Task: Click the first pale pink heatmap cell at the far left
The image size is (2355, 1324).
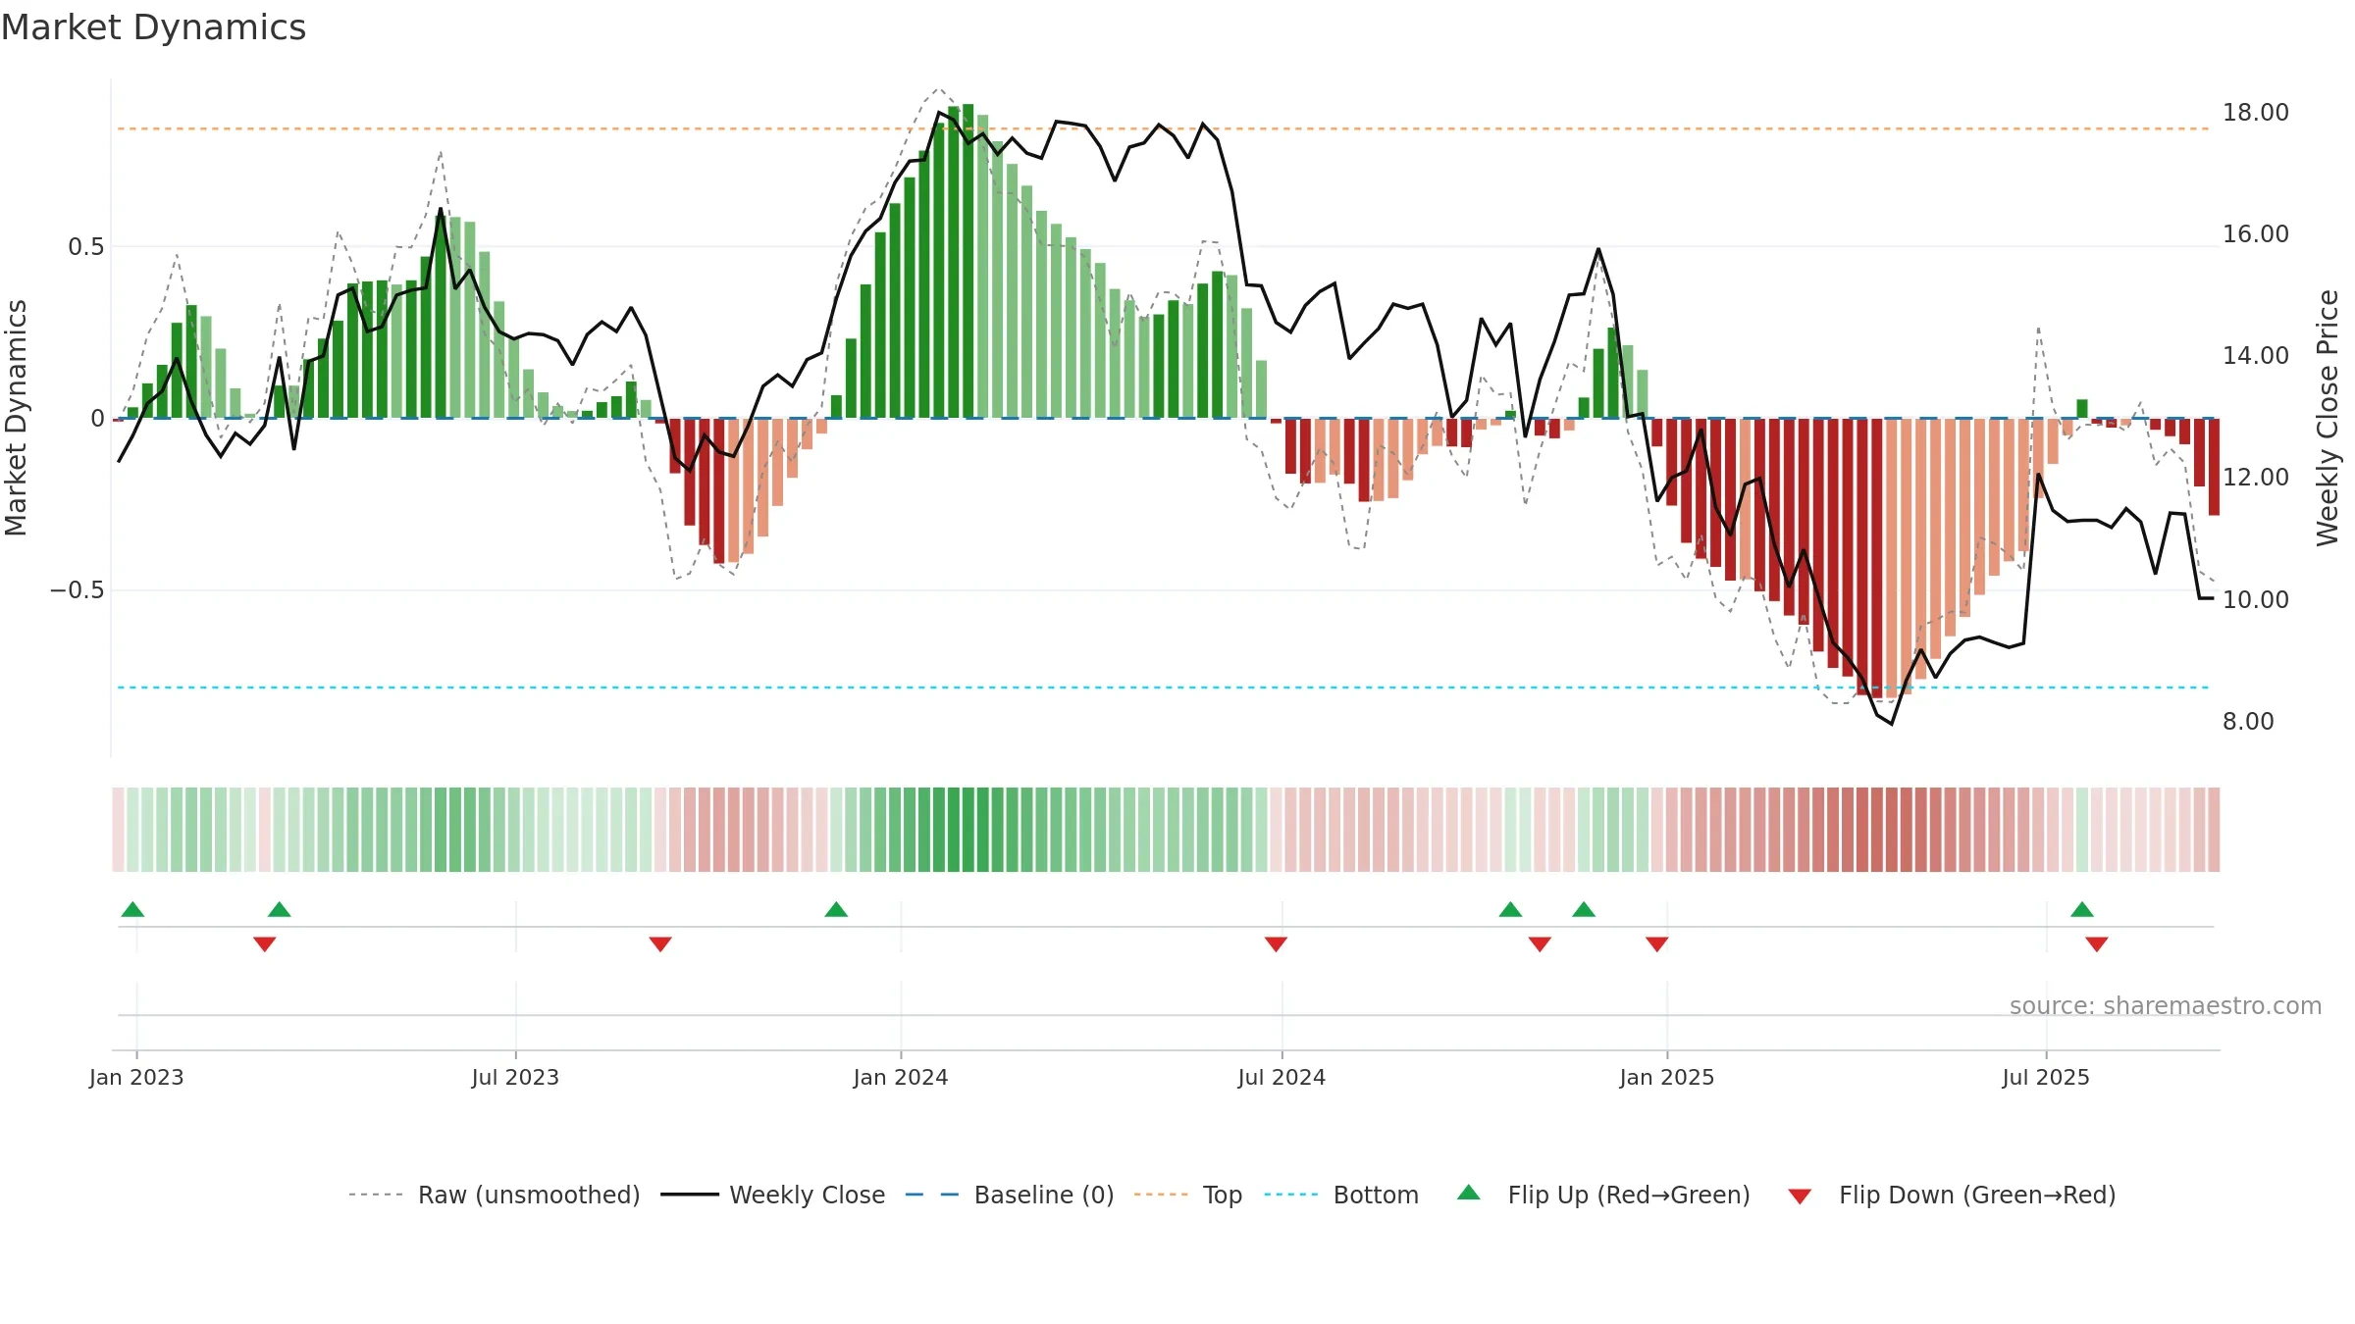Action: (118, 830)
